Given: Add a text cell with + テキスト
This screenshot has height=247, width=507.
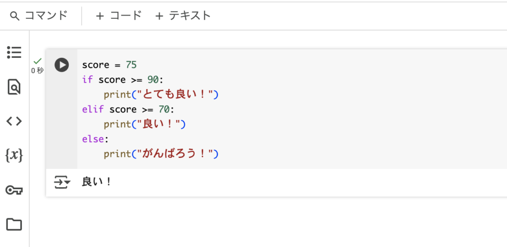Looking at the screenshot, I should (183, 15).
